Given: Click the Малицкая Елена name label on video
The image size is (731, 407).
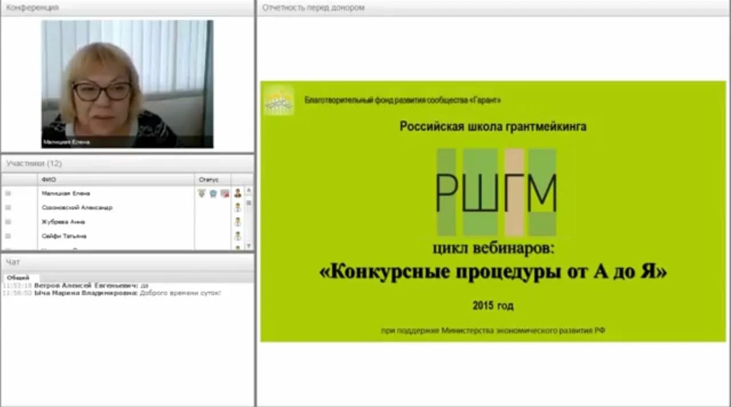Looking at the screenshot, I should [x=66, y=142].
